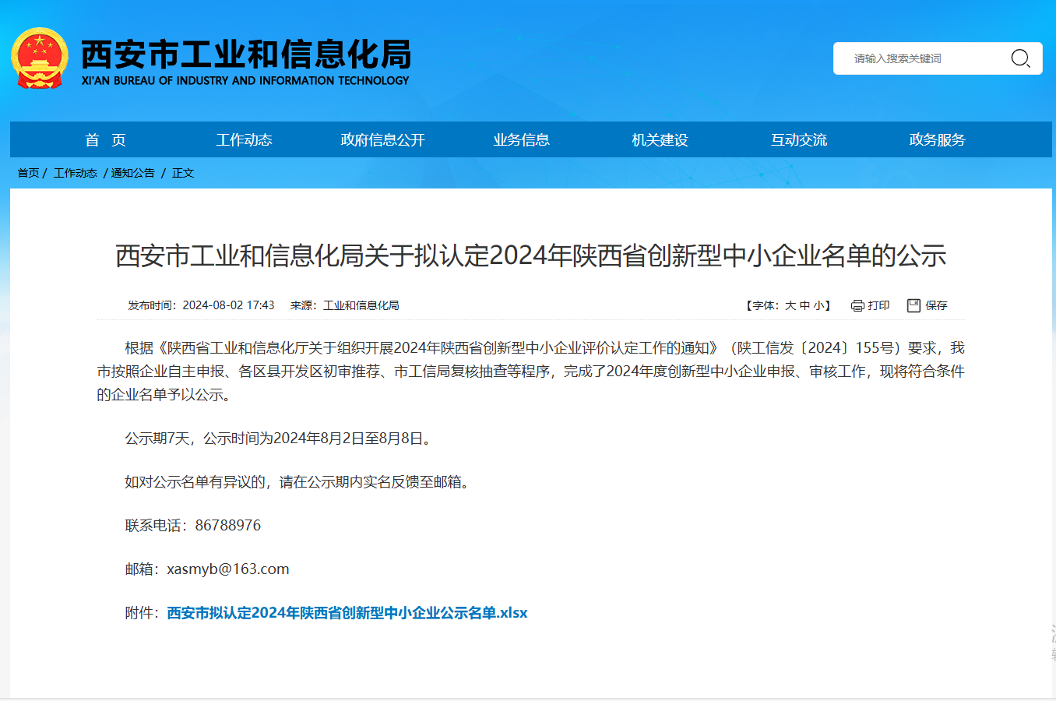1056x701 pixels.
Task: Set font size to 小
Action: coord(818,305)
